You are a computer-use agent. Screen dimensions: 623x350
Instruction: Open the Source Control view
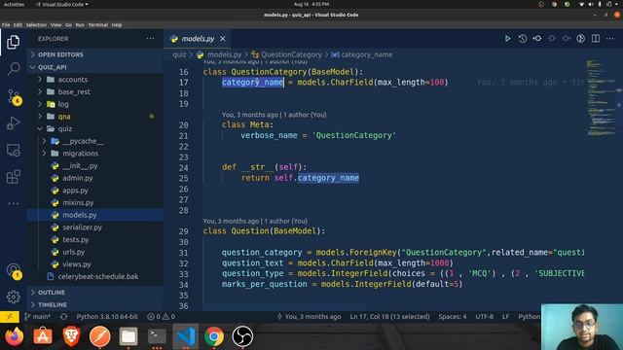13,96
